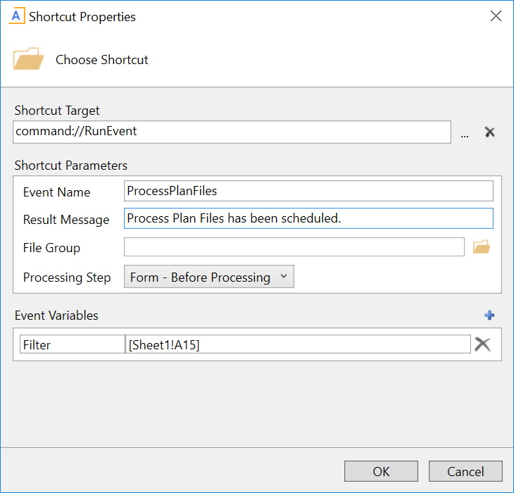Image resolution: width=514 pixels, height=493 pixels.
Task: Click into the Shortcut Target field
Action: pyautogui.click(x=232, y=132)
